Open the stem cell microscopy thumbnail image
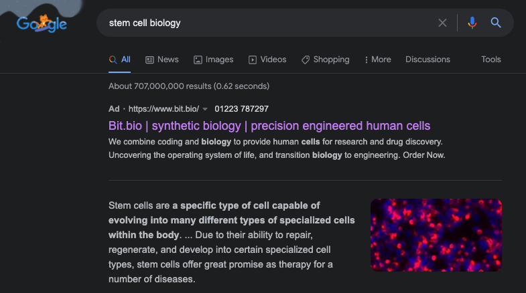 pyautogui.click(x=436, y=235)
